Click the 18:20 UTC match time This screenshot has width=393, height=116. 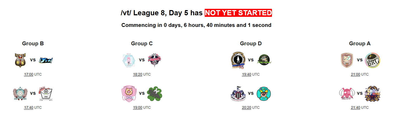pos(142,74)
